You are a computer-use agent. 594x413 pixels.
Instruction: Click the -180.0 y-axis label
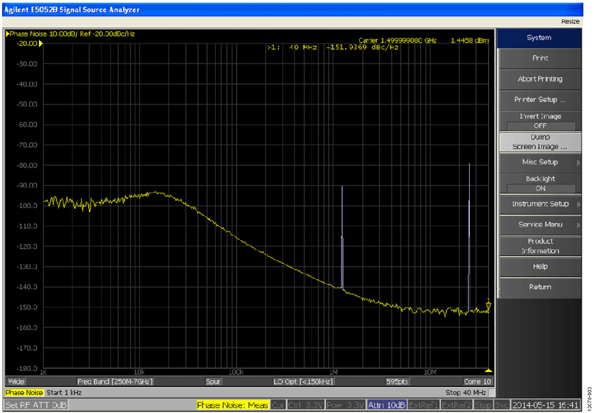[27, 368]
